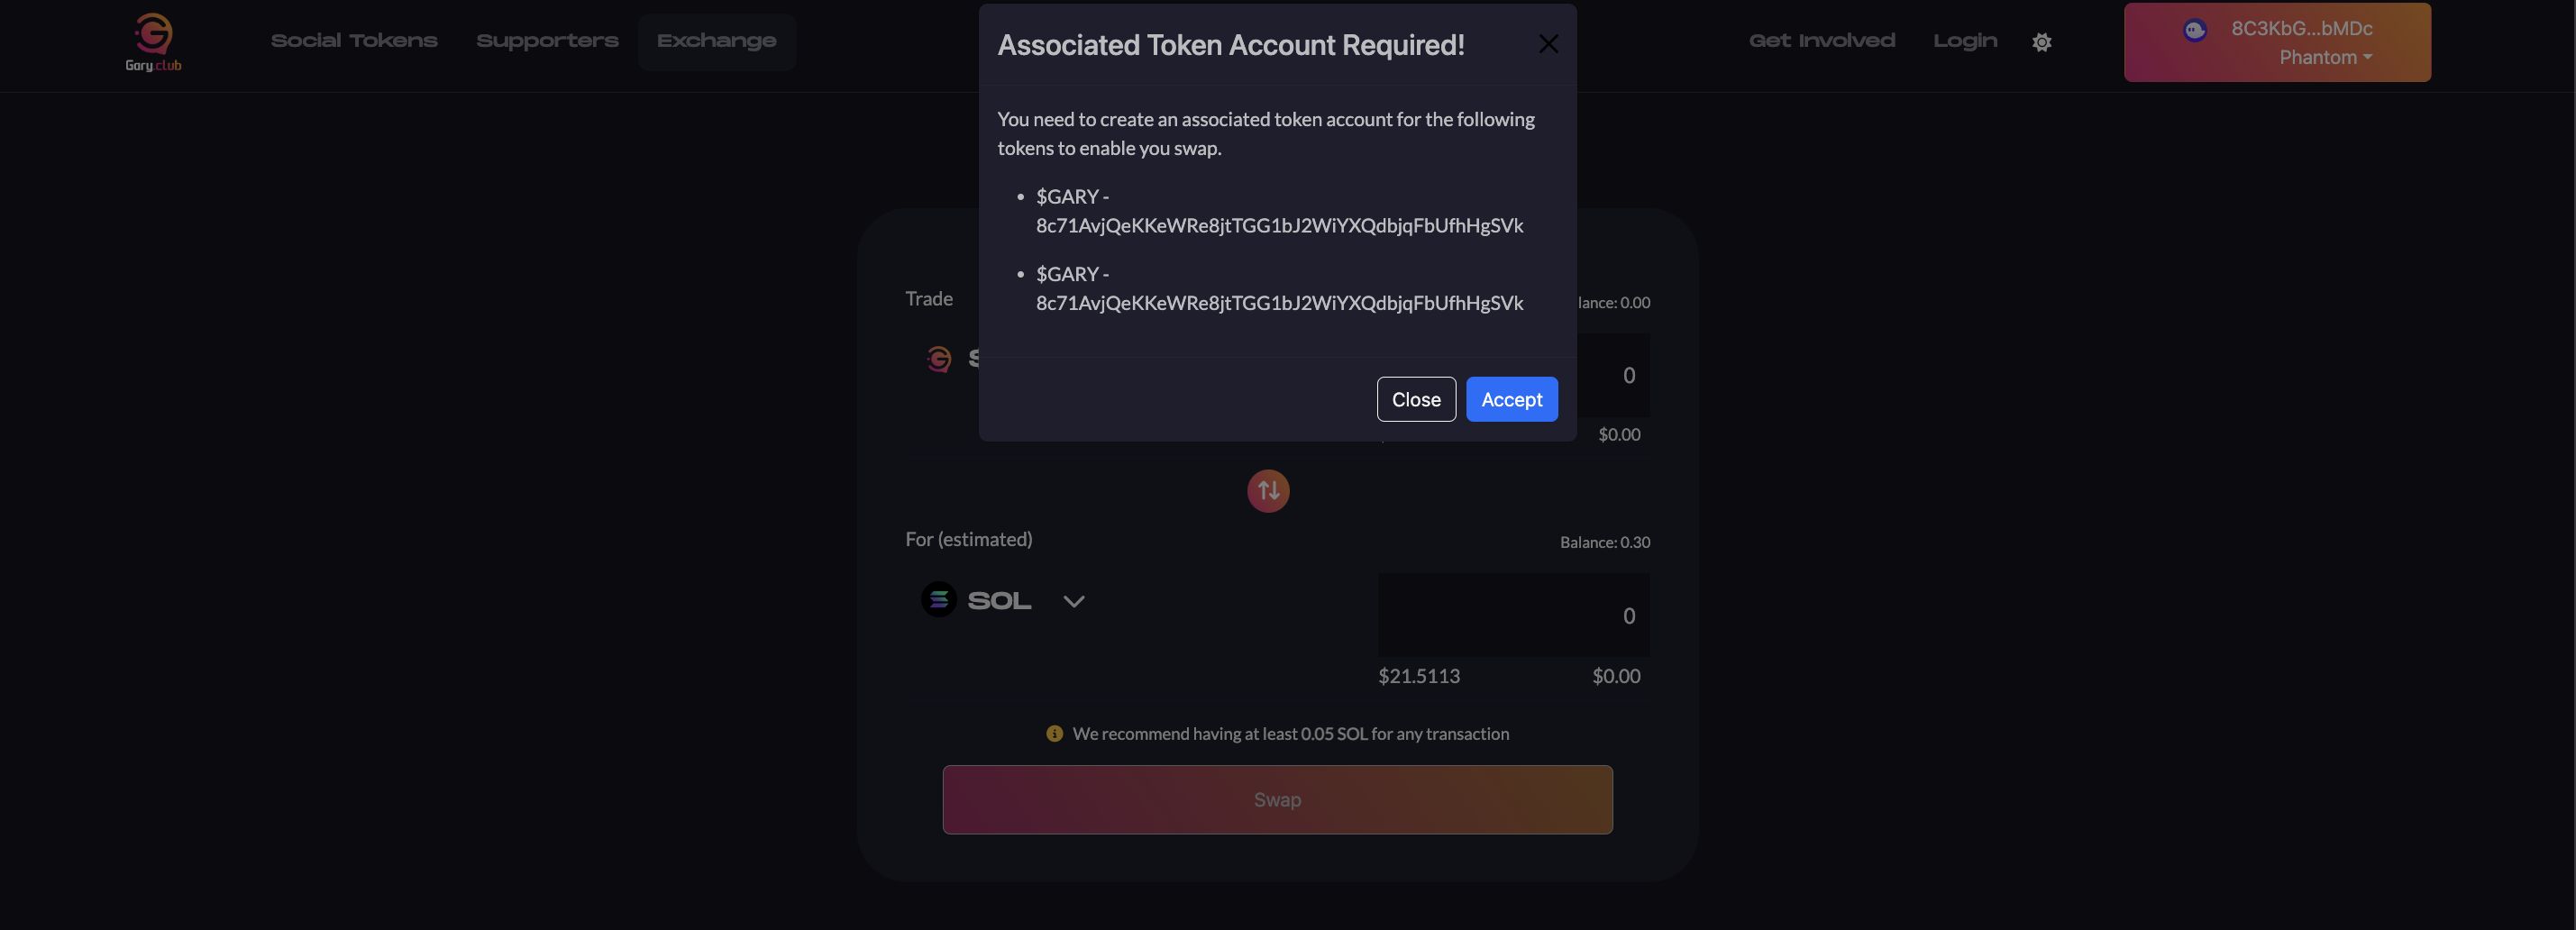The height and width of the screenshot is (930, 2576).
Task: Click the GARY token icon in Trade row
Action: (x=938, y=359)
